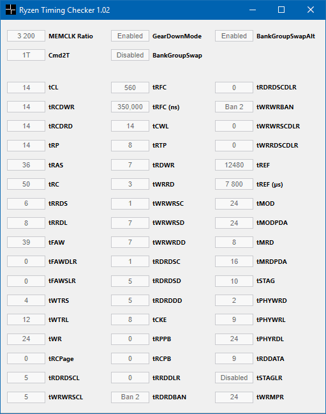Click the tWTRL label text
Image resolution: width=326 pixels, height=414 pixels.
[x=59, y=319]
